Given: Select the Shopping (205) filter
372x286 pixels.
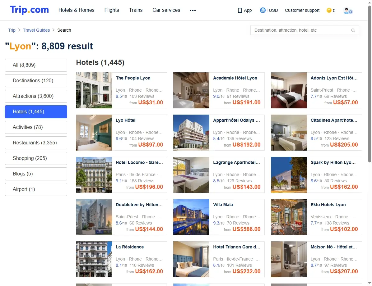Looking at the screenshot, I should 36,158.
